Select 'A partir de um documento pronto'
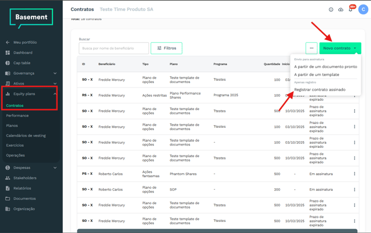The image size is (371, 233). click(326, 67)
